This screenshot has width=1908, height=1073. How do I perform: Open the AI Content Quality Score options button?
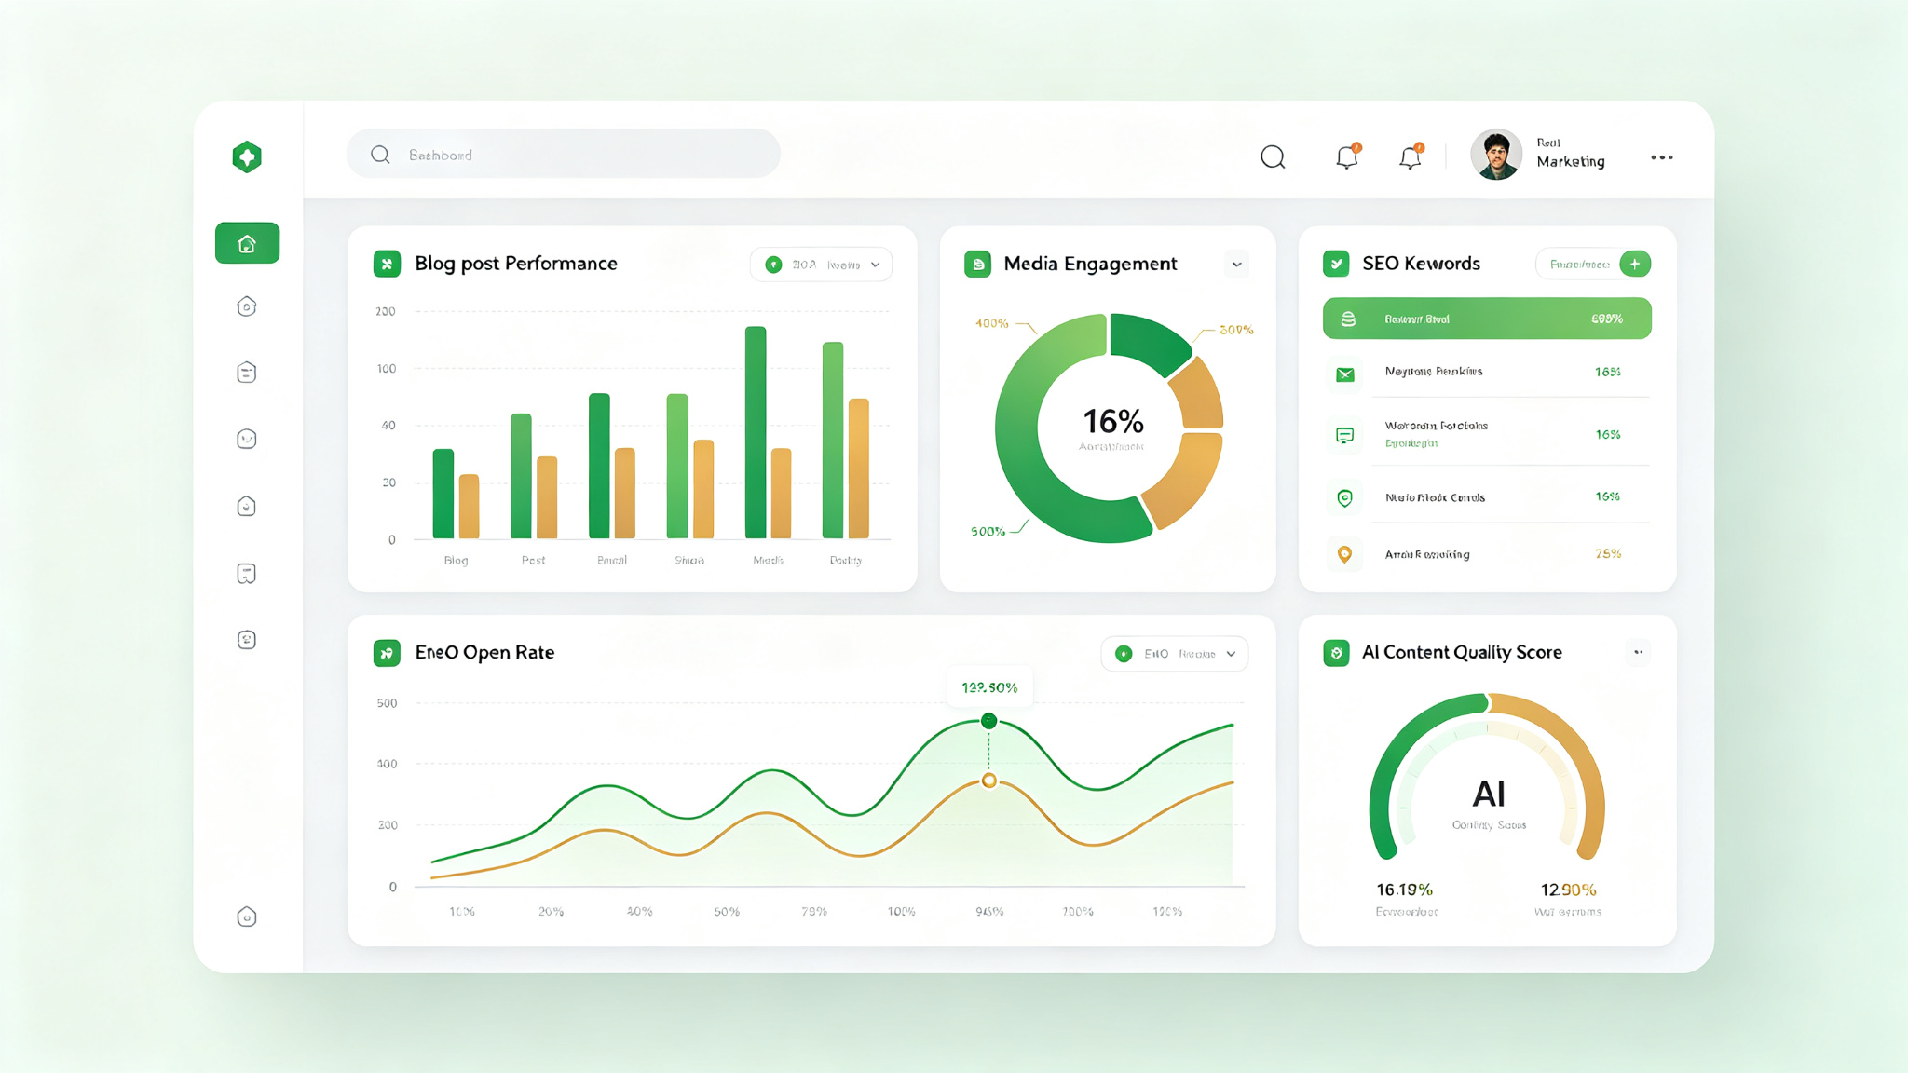point(1638,652)
